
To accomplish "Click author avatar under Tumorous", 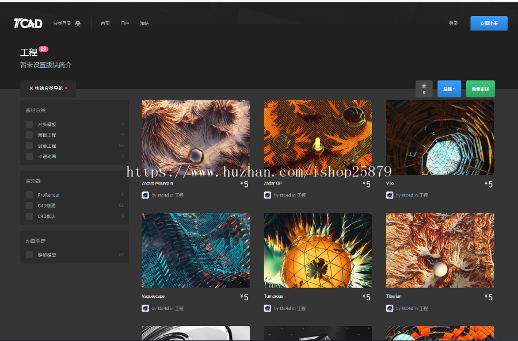I will [x=268, y=308].
